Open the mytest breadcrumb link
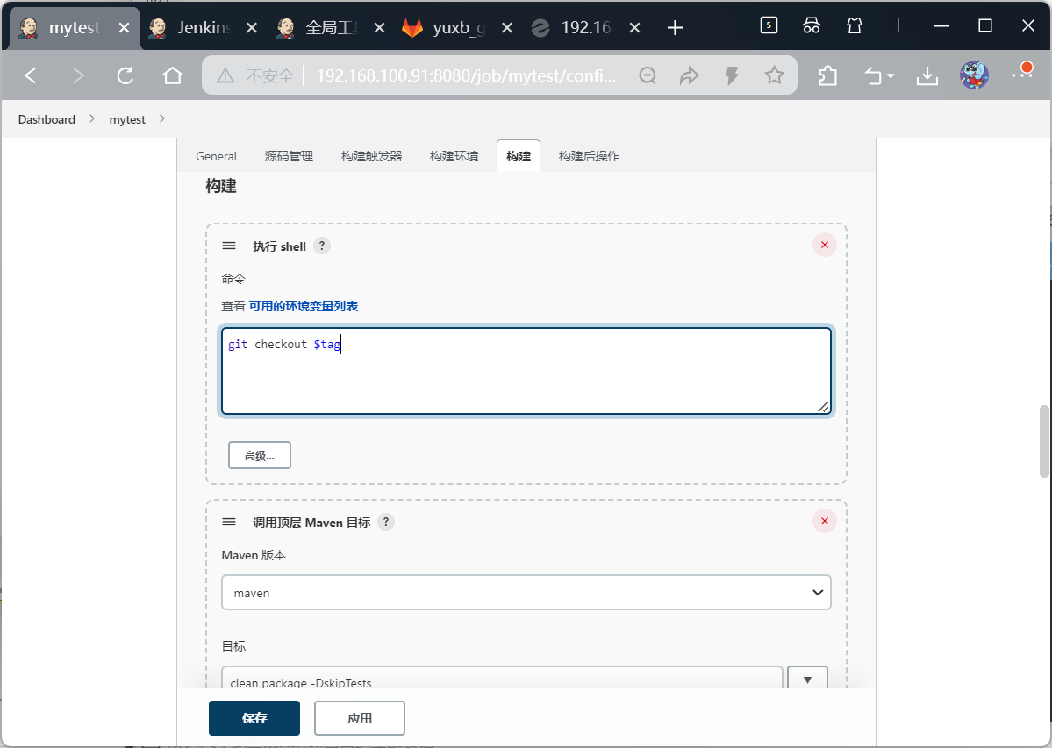The height and width of the screenshot is (748, 1052). click(x=127, y=119)
